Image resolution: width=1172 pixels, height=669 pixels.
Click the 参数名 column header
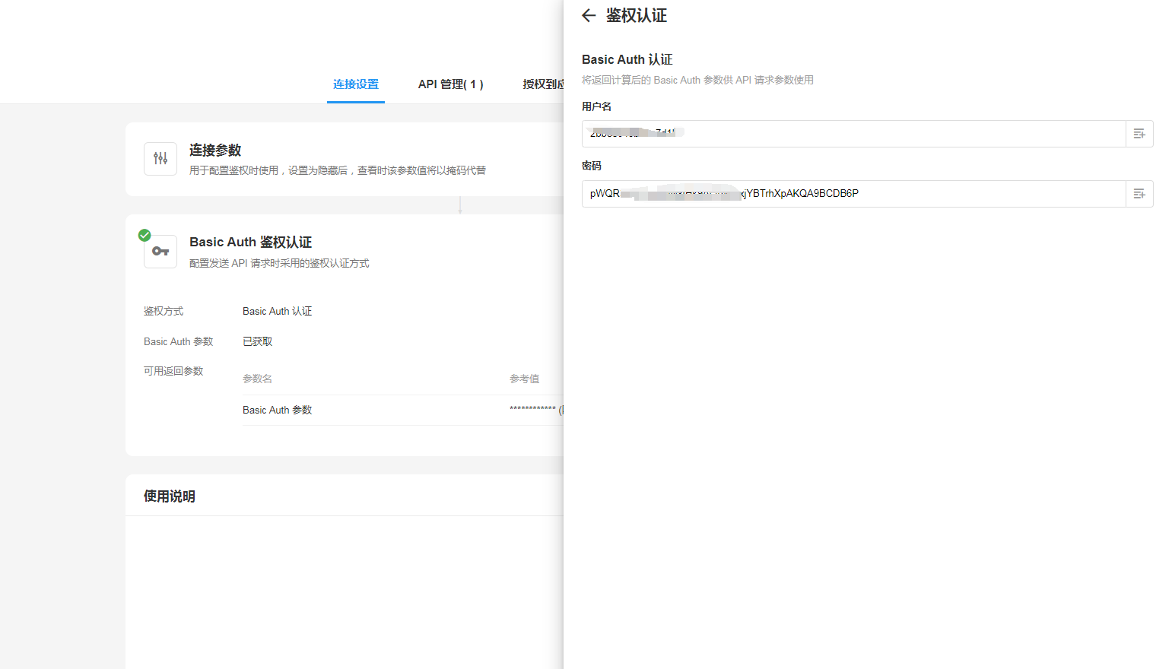coord(257,379)
